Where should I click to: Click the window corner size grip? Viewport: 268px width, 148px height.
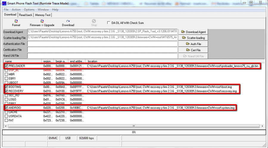click(x=264, y=145)
